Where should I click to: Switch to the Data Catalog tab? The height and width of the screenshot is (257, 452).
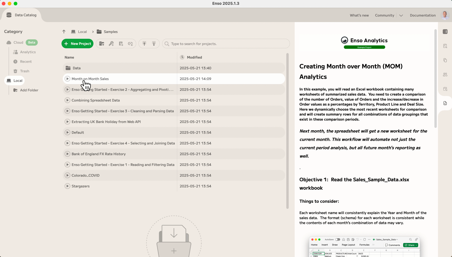[x=22, y=15]
